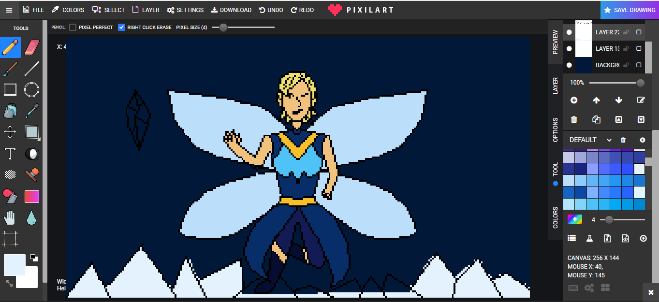
Task: Adjust the Pixel Size slider
Action: 244,27
